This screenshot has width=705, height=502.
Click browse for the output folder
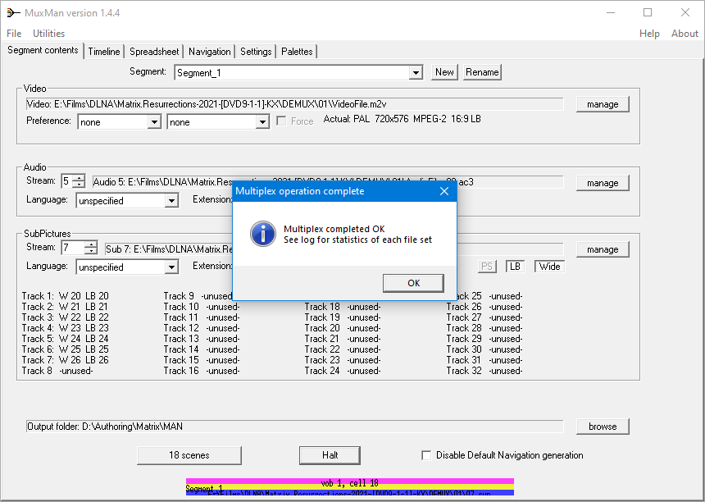(x=603, y=427)
